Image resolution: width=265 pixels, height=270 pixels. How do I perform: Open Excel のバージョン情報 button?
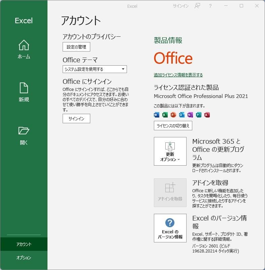tap(170, 228)
